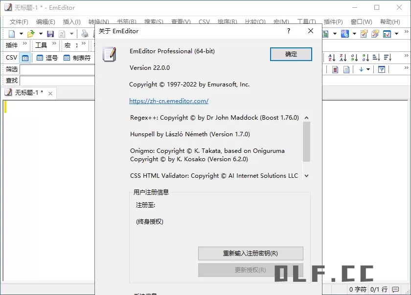Click the Print icon on the toolbar
The image size is (411, 295).
tap(85, 33)
